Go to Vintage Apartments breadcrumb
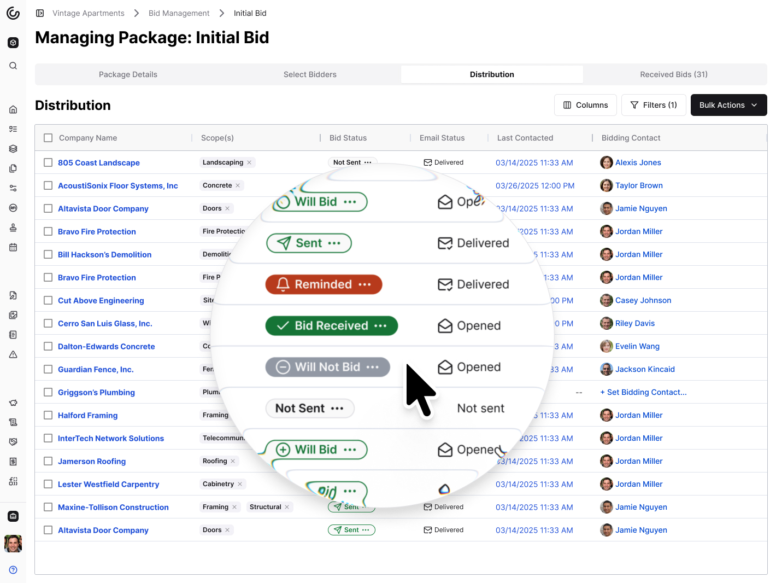The image size is (776, 583). pyautogui.click(x=89, y=13)
